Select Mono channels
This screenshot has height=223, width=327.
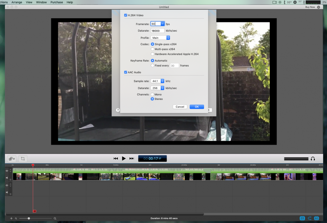click(152, 94)
